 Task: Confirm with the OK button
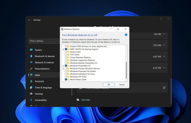pyautogui.click(x=109, y=84)
